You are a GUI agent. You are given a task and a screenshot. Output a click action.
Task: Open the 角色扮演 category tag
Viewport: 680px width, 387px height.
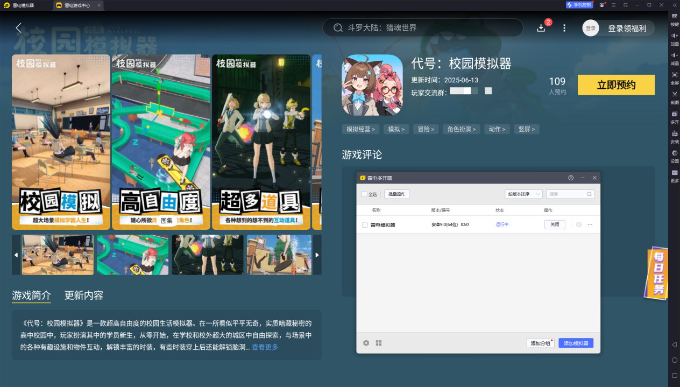[461, 129]
